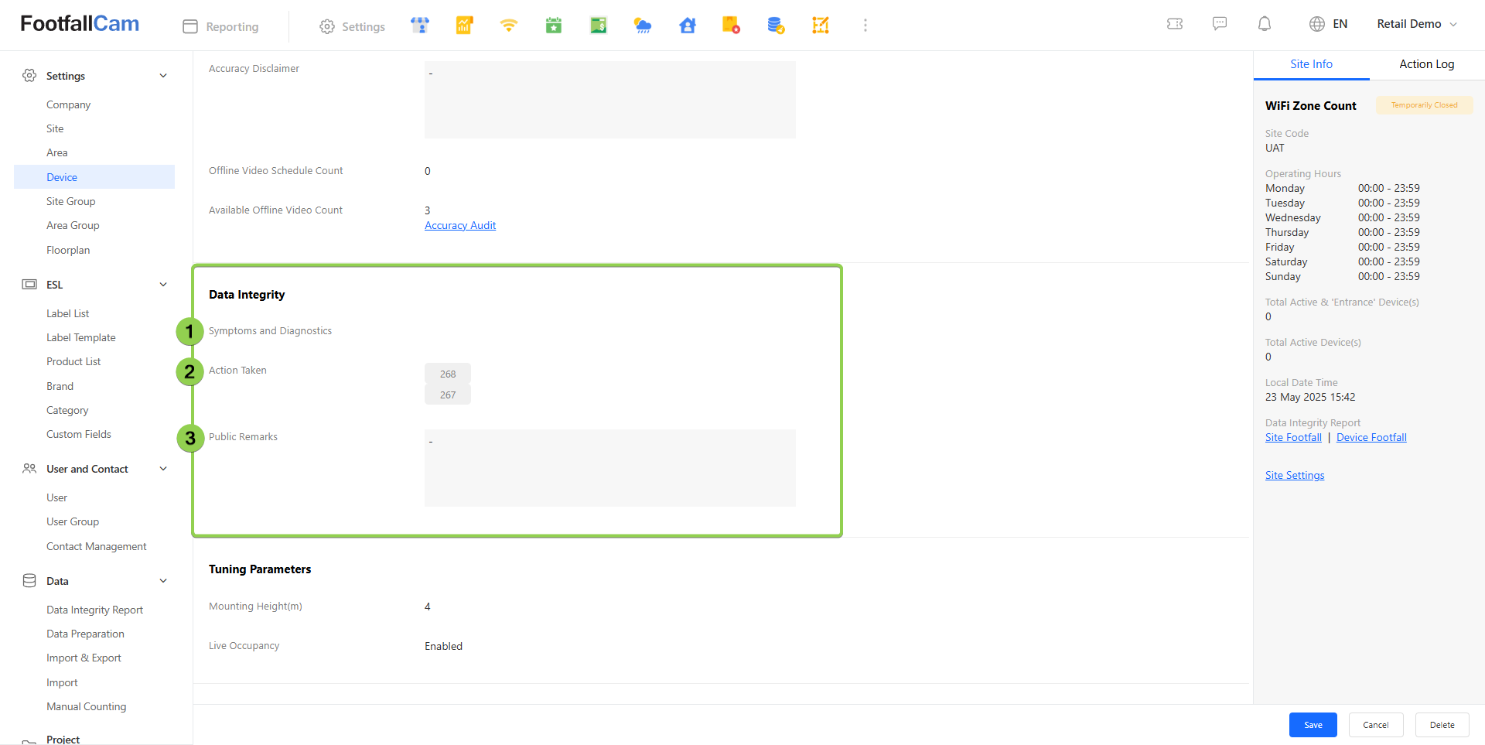
Task: Collapse the ESL sidebar section
Action: click(163, 285)
